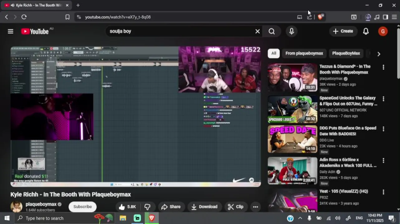Viewport: 400px width, 224px height.
Task: View site information icon in address bar
Action: [79, 17]
